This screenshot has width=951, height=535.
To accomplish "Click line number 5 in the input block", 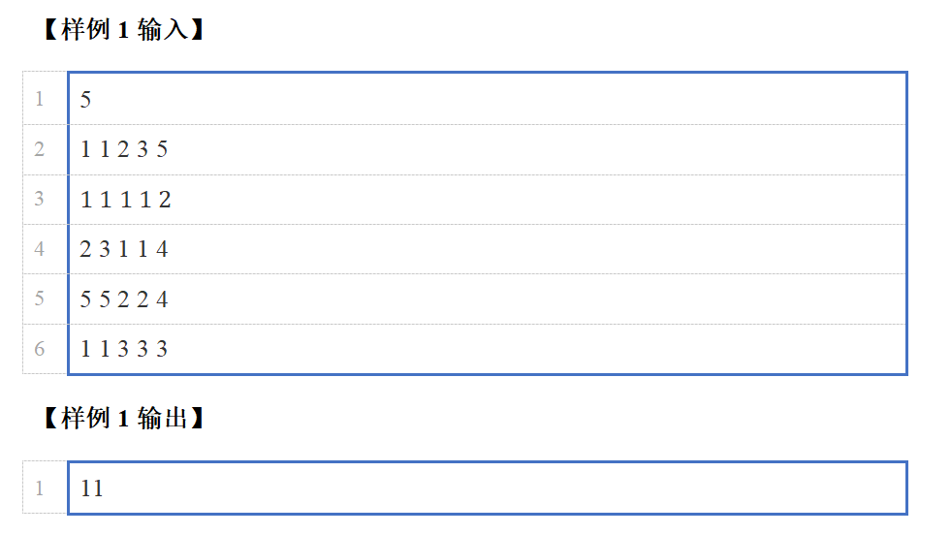I will pyautogui.click(x=40, y=299).
